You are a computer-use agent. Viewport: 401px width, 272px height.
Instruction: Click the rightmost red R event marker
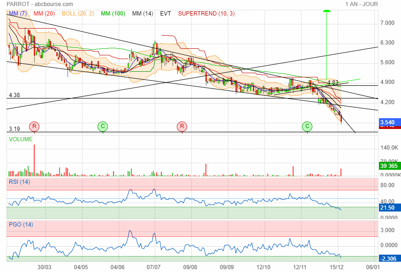pyautogui.click(x=182, y=126)
